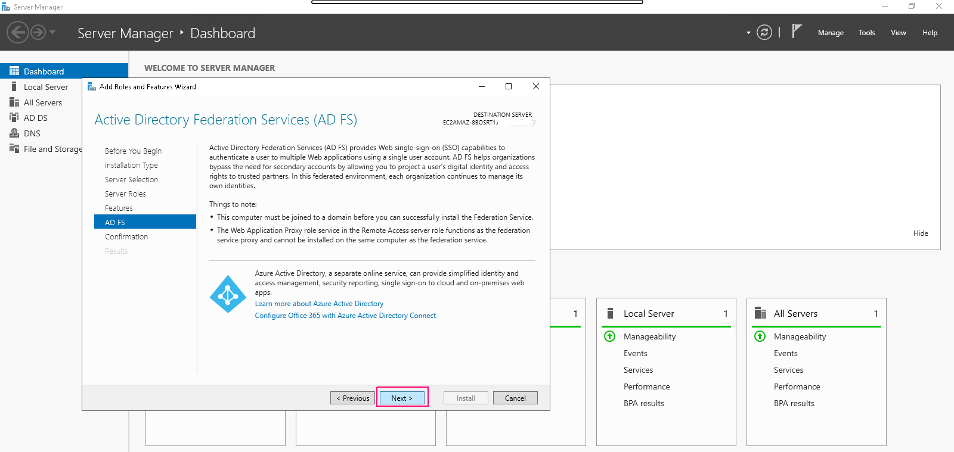Click Manageability status icon in Local Server tile
Screen dimensions: 954x452
tap(609, 336)
